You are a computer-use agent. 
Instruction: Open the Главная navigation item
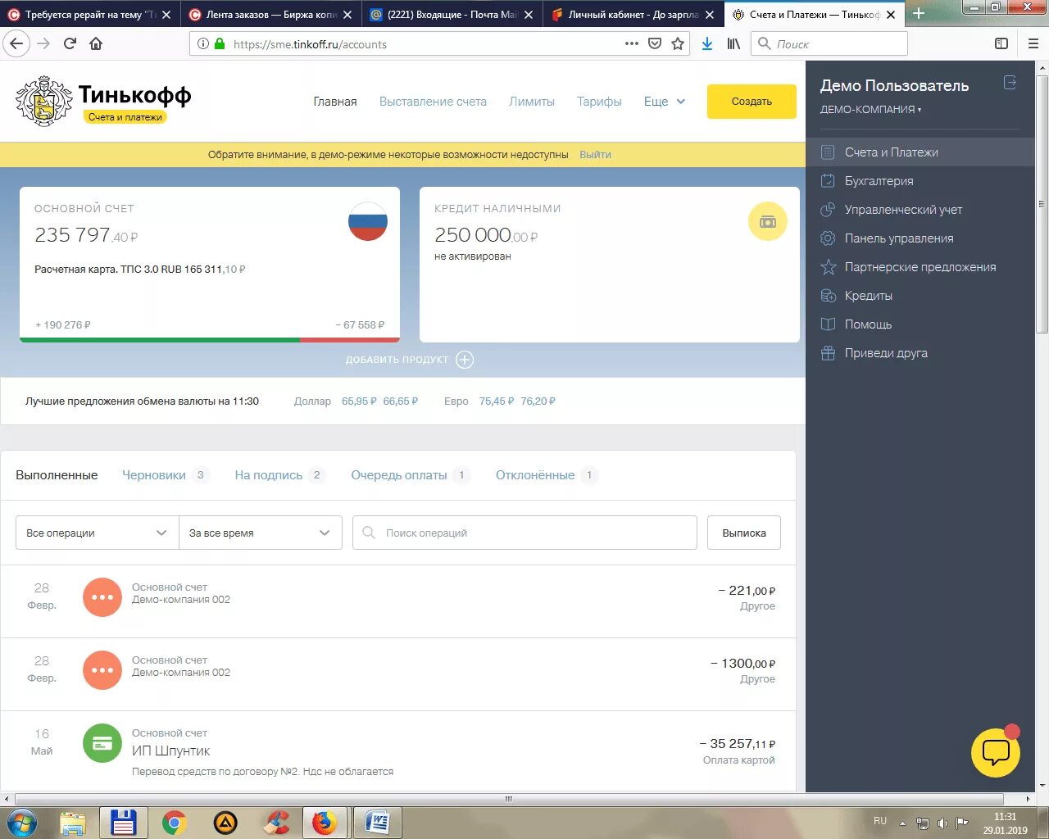(x=335, y=102)
